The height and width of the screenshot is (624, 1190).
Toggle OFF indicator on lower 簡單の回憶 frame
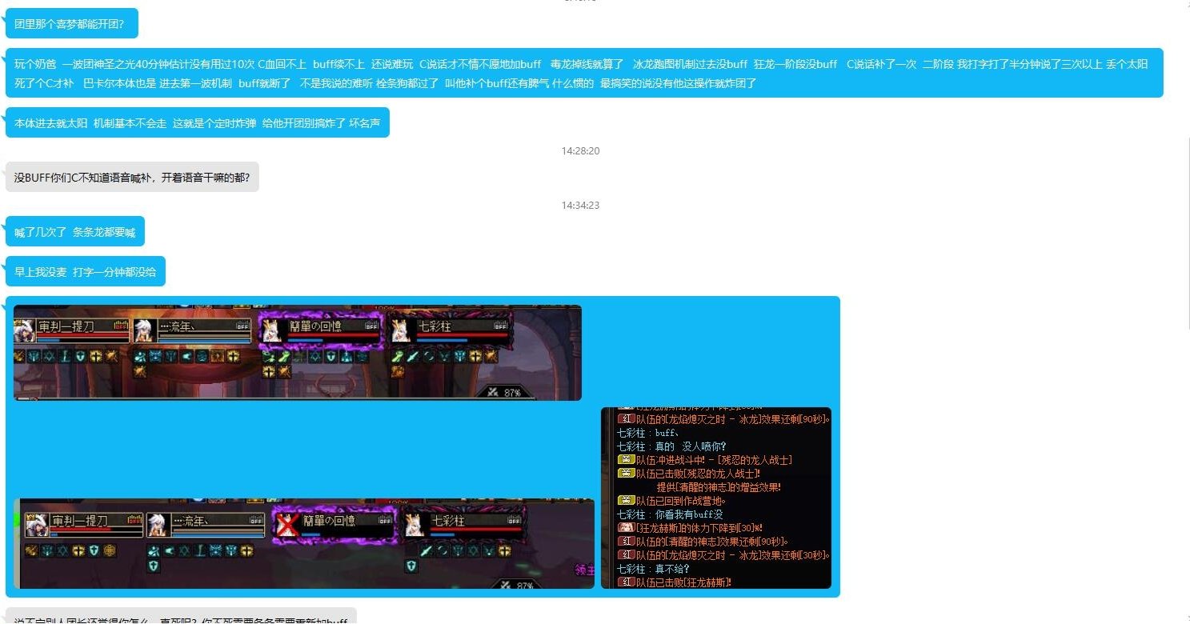(385, 520)
